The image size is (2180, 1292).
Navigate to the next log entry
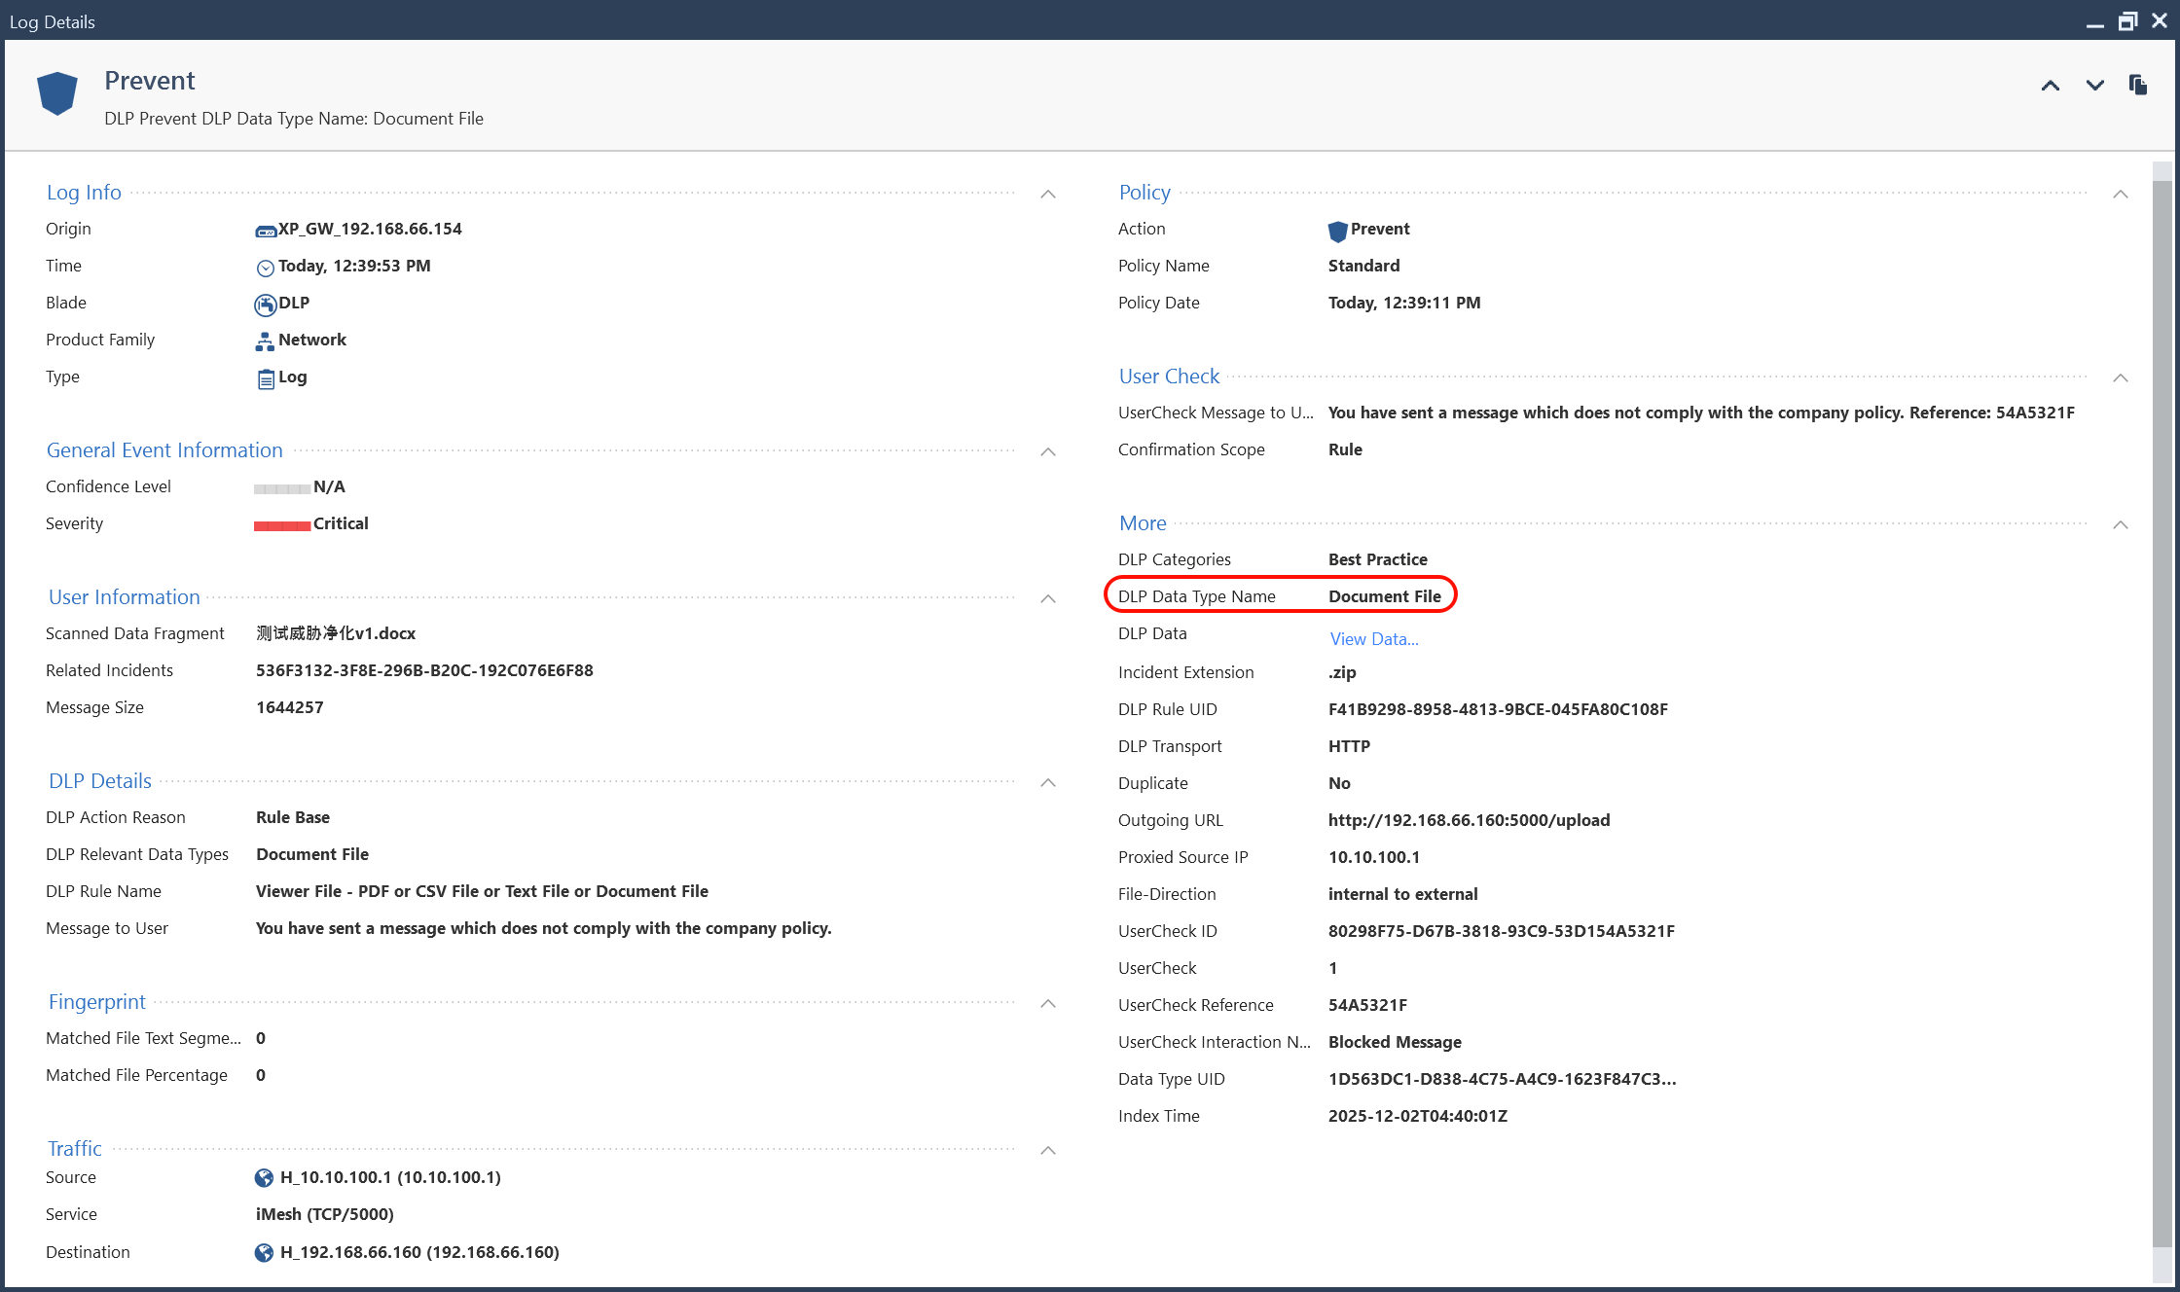[x=2094, y=86]
